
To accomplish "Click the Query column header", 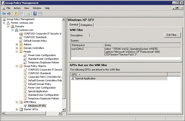I will pos(142,45).
